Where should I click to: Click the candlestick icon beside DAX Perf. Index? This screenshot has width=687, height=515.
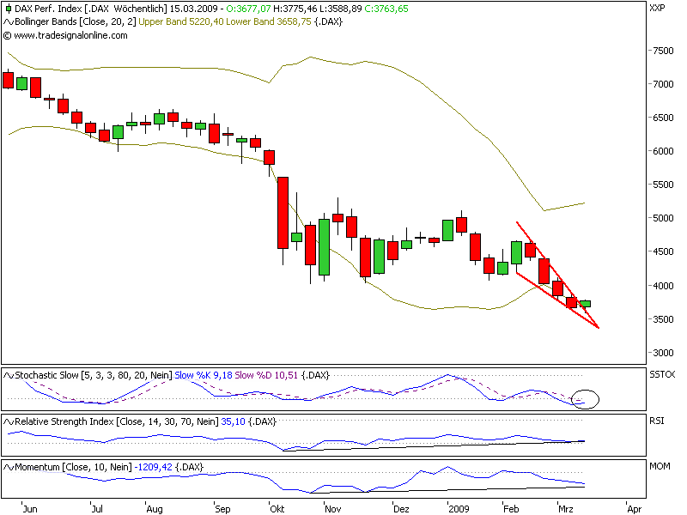click(8, 9)
